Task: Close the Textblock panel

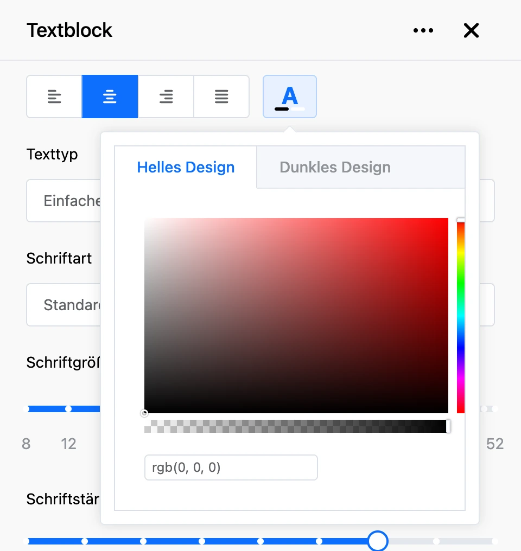Action: (x=471, y=30)
